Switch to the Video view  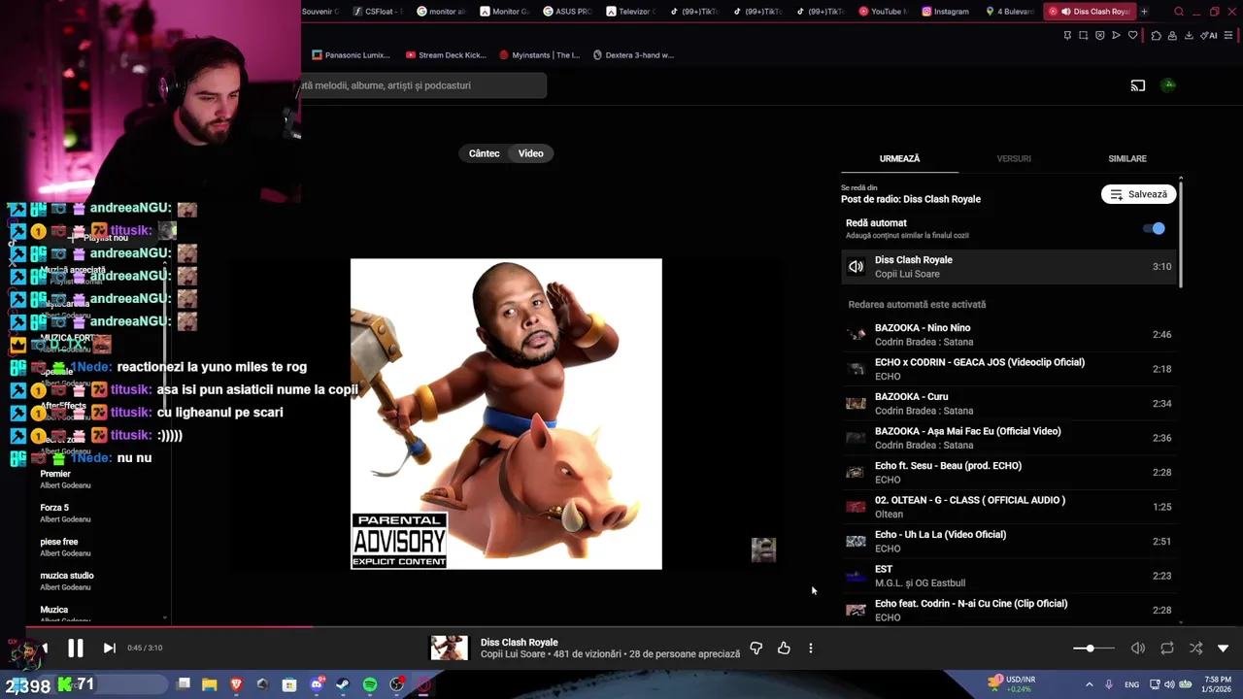click(x=531, y=153)
